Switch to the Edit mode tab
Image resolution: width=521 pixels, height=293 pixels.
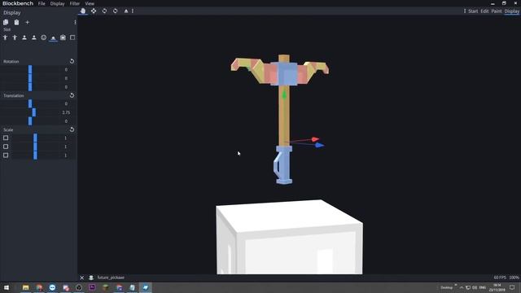coord(484,11)
